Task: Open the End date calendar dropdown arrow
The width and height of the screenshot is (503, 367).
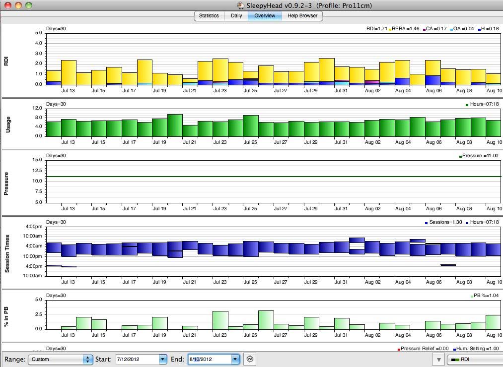Action: pos(235,359)
